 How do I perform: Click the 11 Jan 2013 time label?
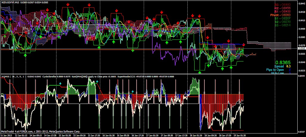pyautogui.click(x=6, y=135)
